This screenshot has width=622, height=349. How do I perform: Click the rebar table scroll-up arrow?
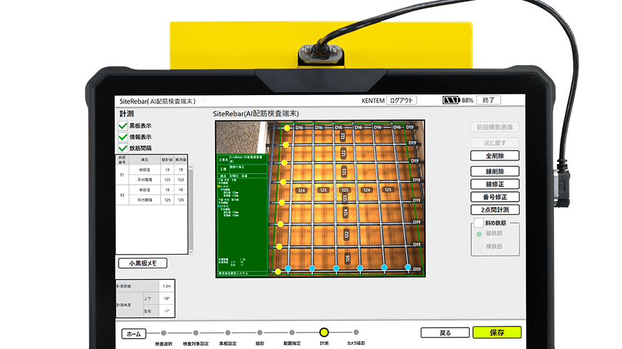pyautogui.click(x=190, y=167)
